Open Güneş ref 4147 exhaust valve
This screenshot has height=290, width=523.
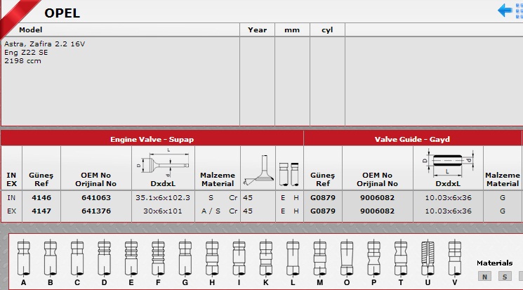point(41,209)
